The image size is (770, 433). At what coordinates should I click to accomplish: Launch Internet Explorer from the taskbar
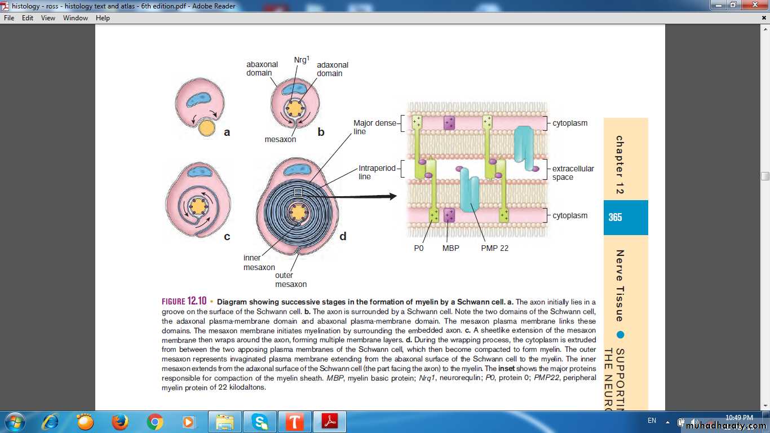click(51, 422)
